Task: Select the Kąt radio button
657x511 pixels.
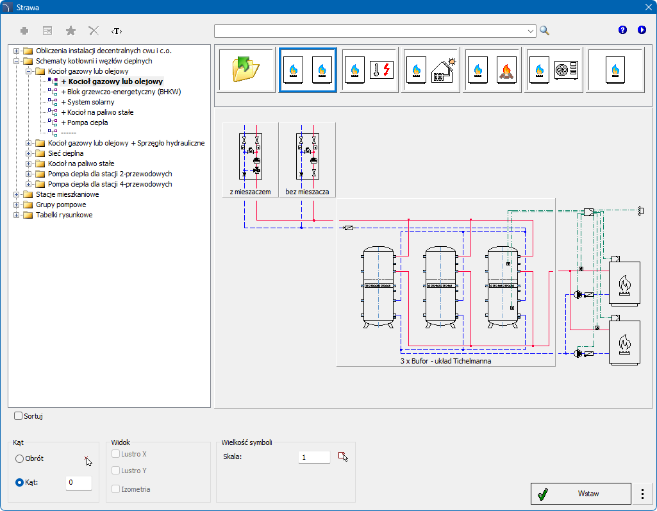Action: coord(20,482)
